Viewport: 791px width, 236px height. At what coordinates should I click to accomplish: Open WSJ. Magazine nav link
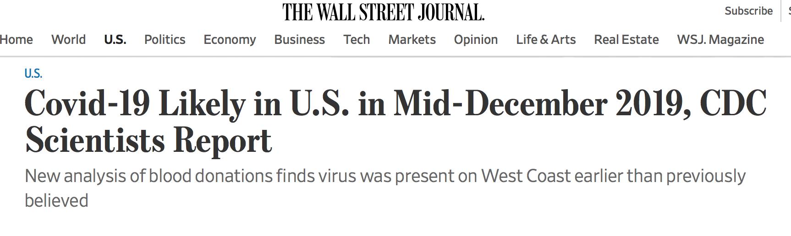pos(720,40)
